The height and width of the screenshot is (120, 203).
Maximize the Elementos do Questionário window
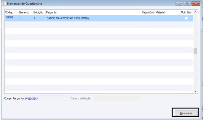(x=188, y=4)
